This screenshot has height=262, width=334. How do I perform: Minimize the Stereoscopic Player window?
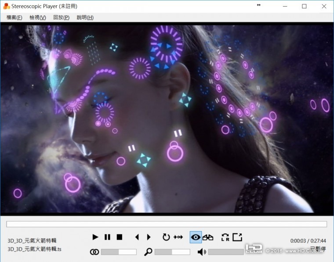click(285, 7)
